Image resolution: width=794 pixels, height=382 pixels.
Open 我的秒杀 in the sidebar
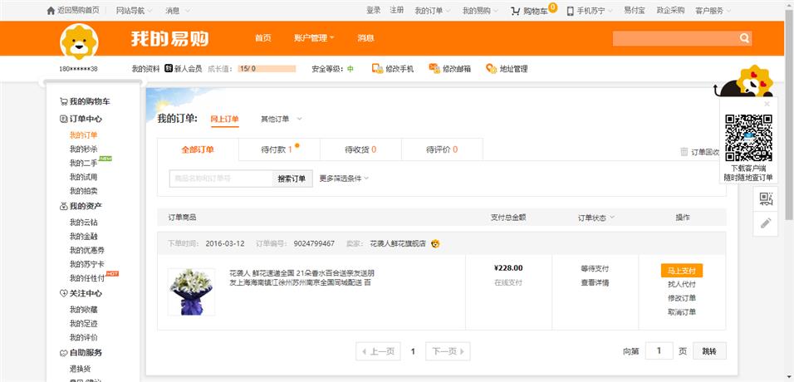point(84,149)
